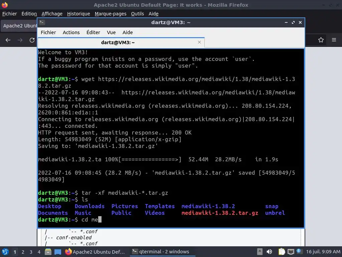Open the Fichier menu in Firefox
The height and width of the screenshot is (257, 342).
coord(9,14)
